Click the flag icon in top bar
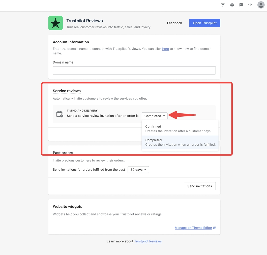 point(223,5)
